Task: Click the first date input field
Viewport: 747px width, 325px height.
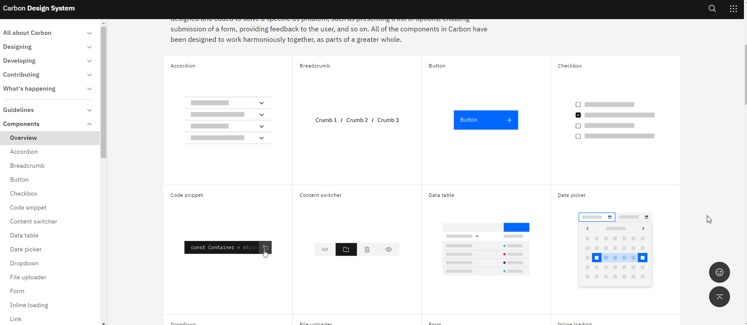Action: click(597, 217)
